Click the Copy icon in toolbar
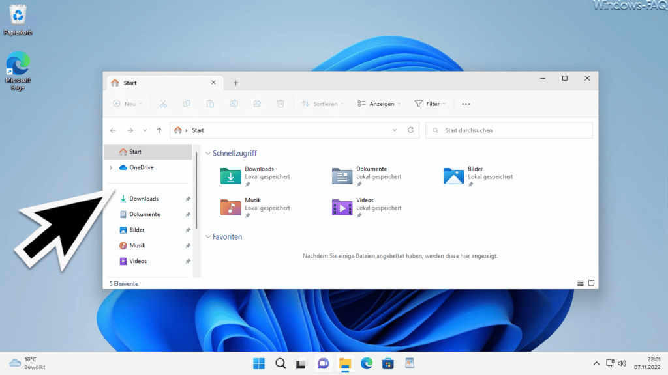Viewport: 668px width, 375px height. pyautogui.click(x=187, y=104)
